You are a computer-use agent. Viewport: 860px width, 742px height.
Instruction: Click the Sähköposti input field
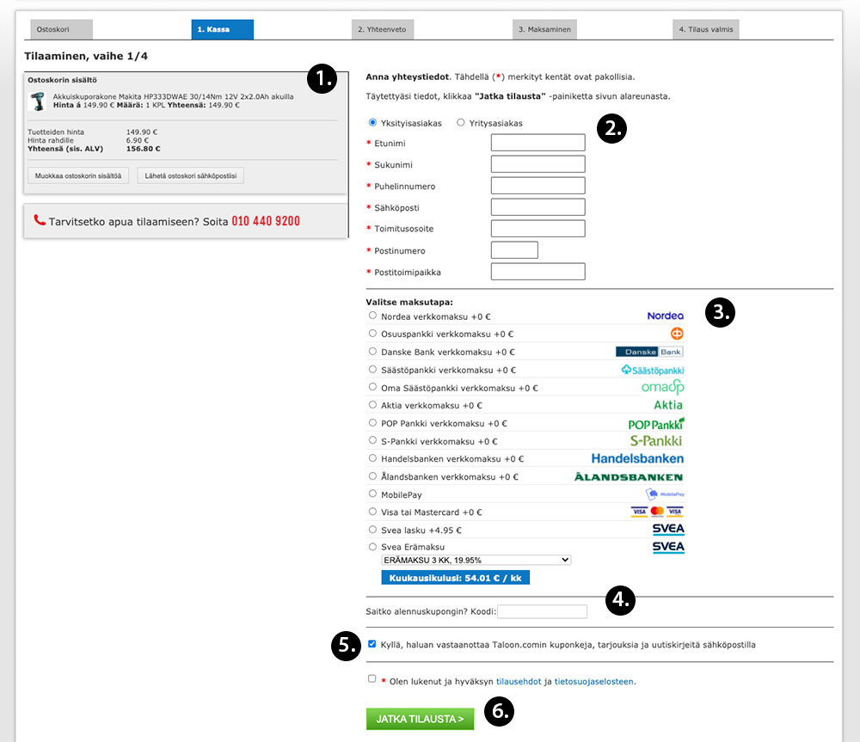click(537, 207)
